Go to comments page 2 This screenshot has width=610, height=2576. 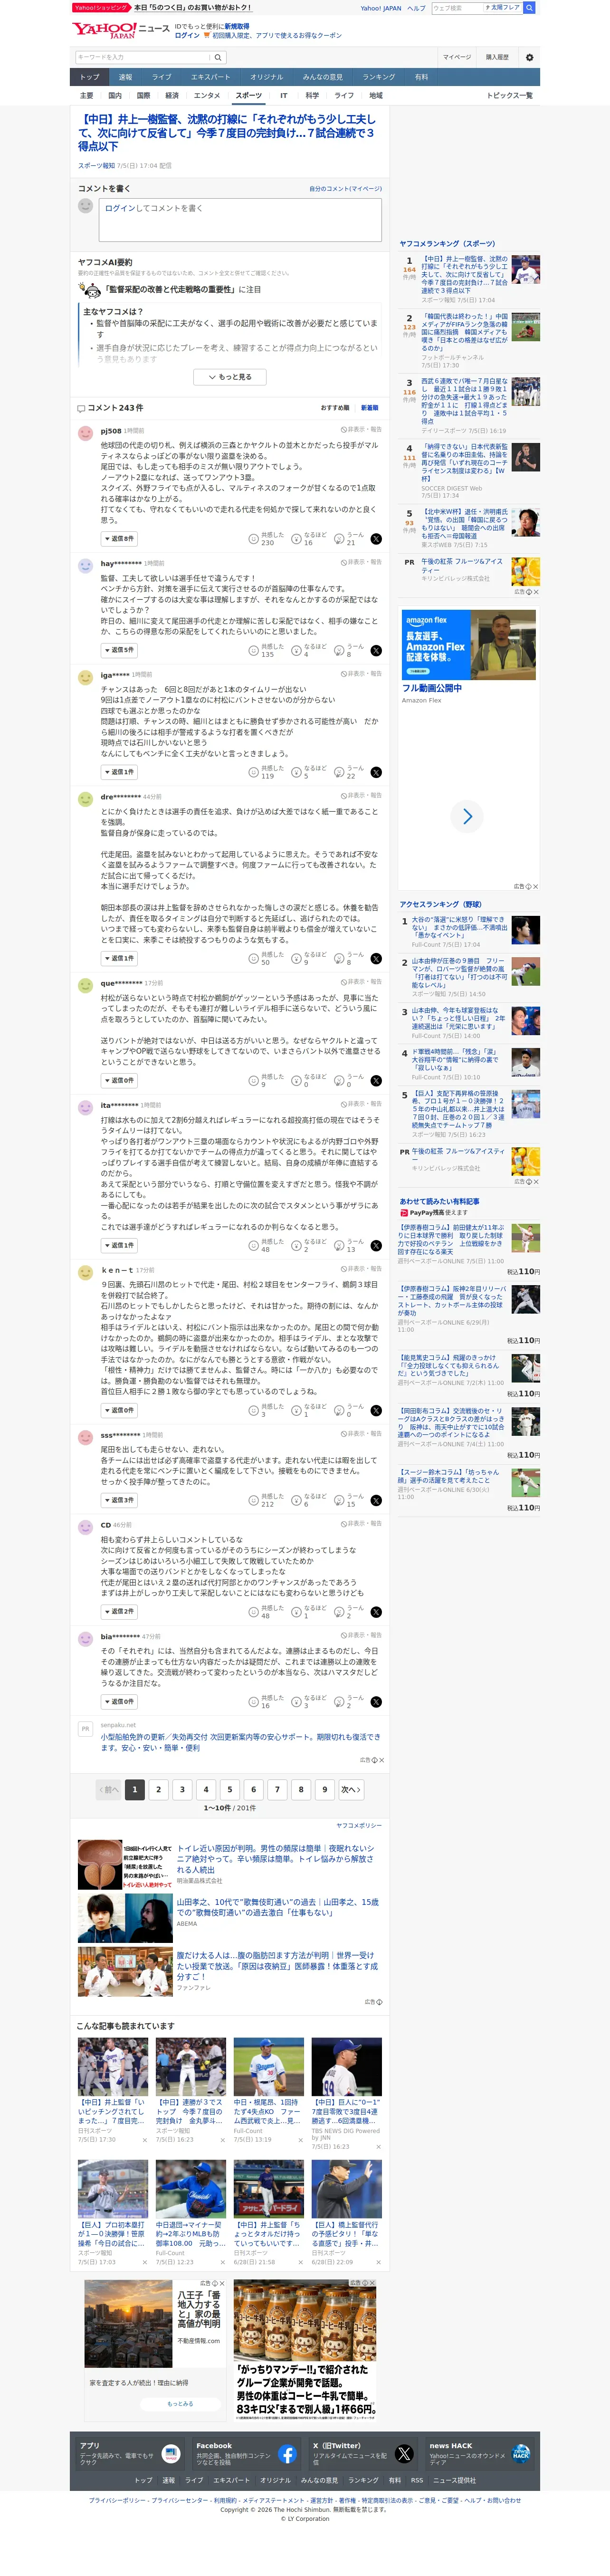pyautogui.click(x=158, y=1789)
